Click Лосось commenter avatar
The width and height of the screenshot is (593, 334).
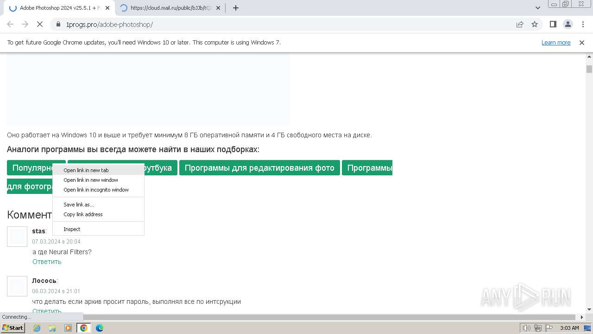(17, 286)
